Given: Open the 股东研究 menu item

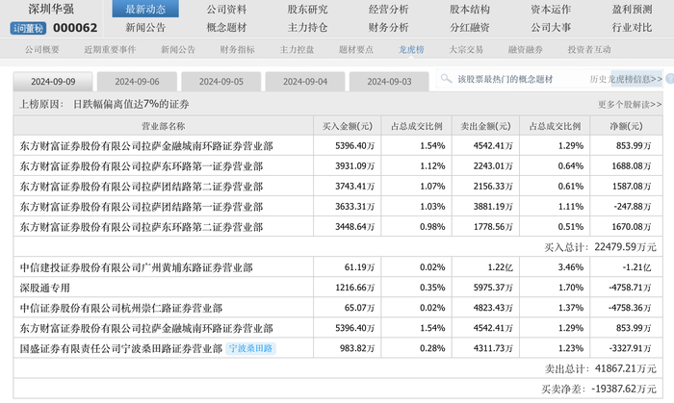Looking at the screenshot, I should 307,9.
